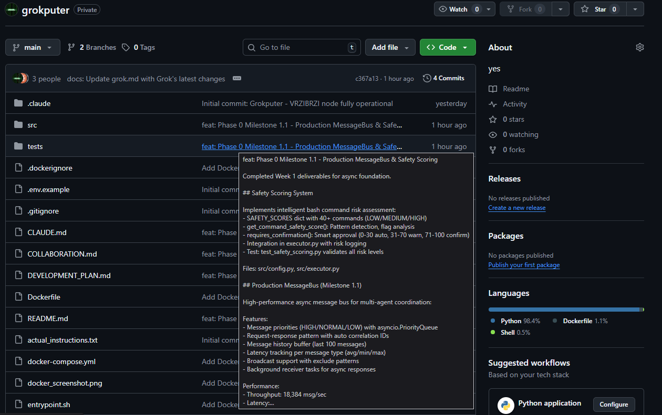Open the main branch selector dropdown
This screenshot has height=415, width=662.
pyautogui.click(x=33, y=47)
